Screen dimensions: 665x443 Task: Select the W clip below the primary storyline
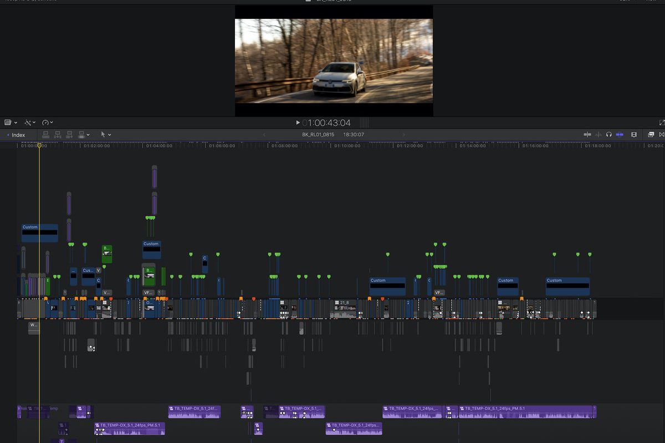34,328
